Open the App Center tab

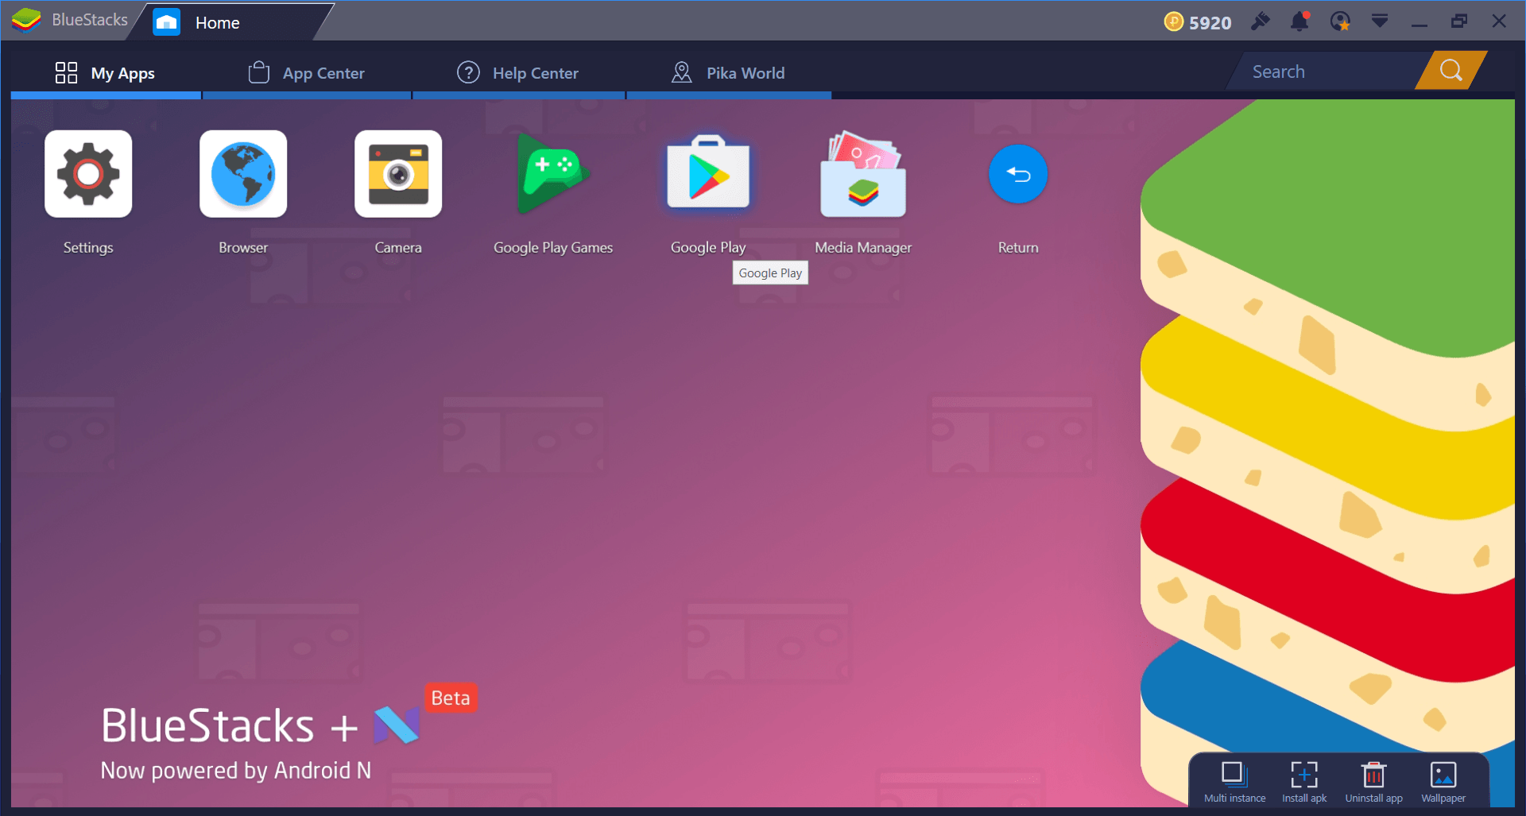point(307,73)
